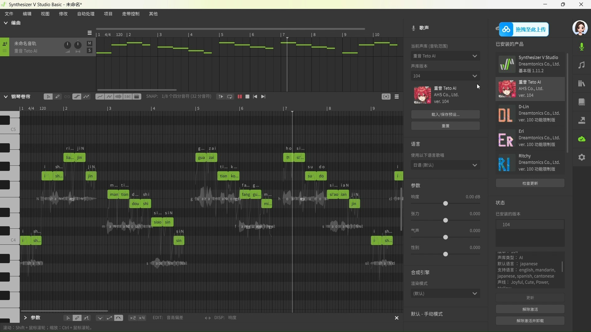
Task: Jump to the end of the track
Action: point(263,97)
